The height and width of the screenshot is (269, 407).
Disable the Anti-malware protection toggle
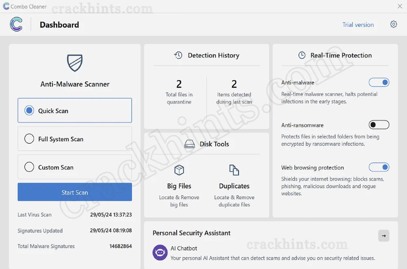[x=379, y=82]
